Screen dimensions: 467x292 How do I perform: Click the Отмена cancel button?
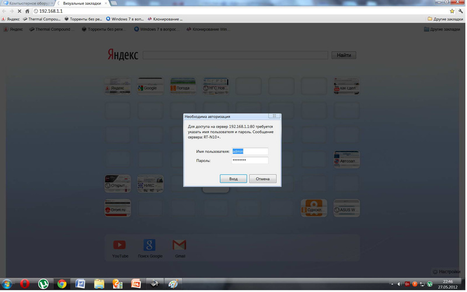pyautogui.click(x=263, y=179)
